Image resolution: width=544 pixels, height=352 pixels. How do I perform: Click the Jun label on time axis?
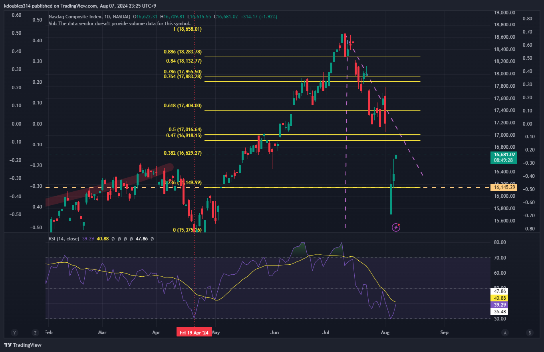tap(274, 332)
